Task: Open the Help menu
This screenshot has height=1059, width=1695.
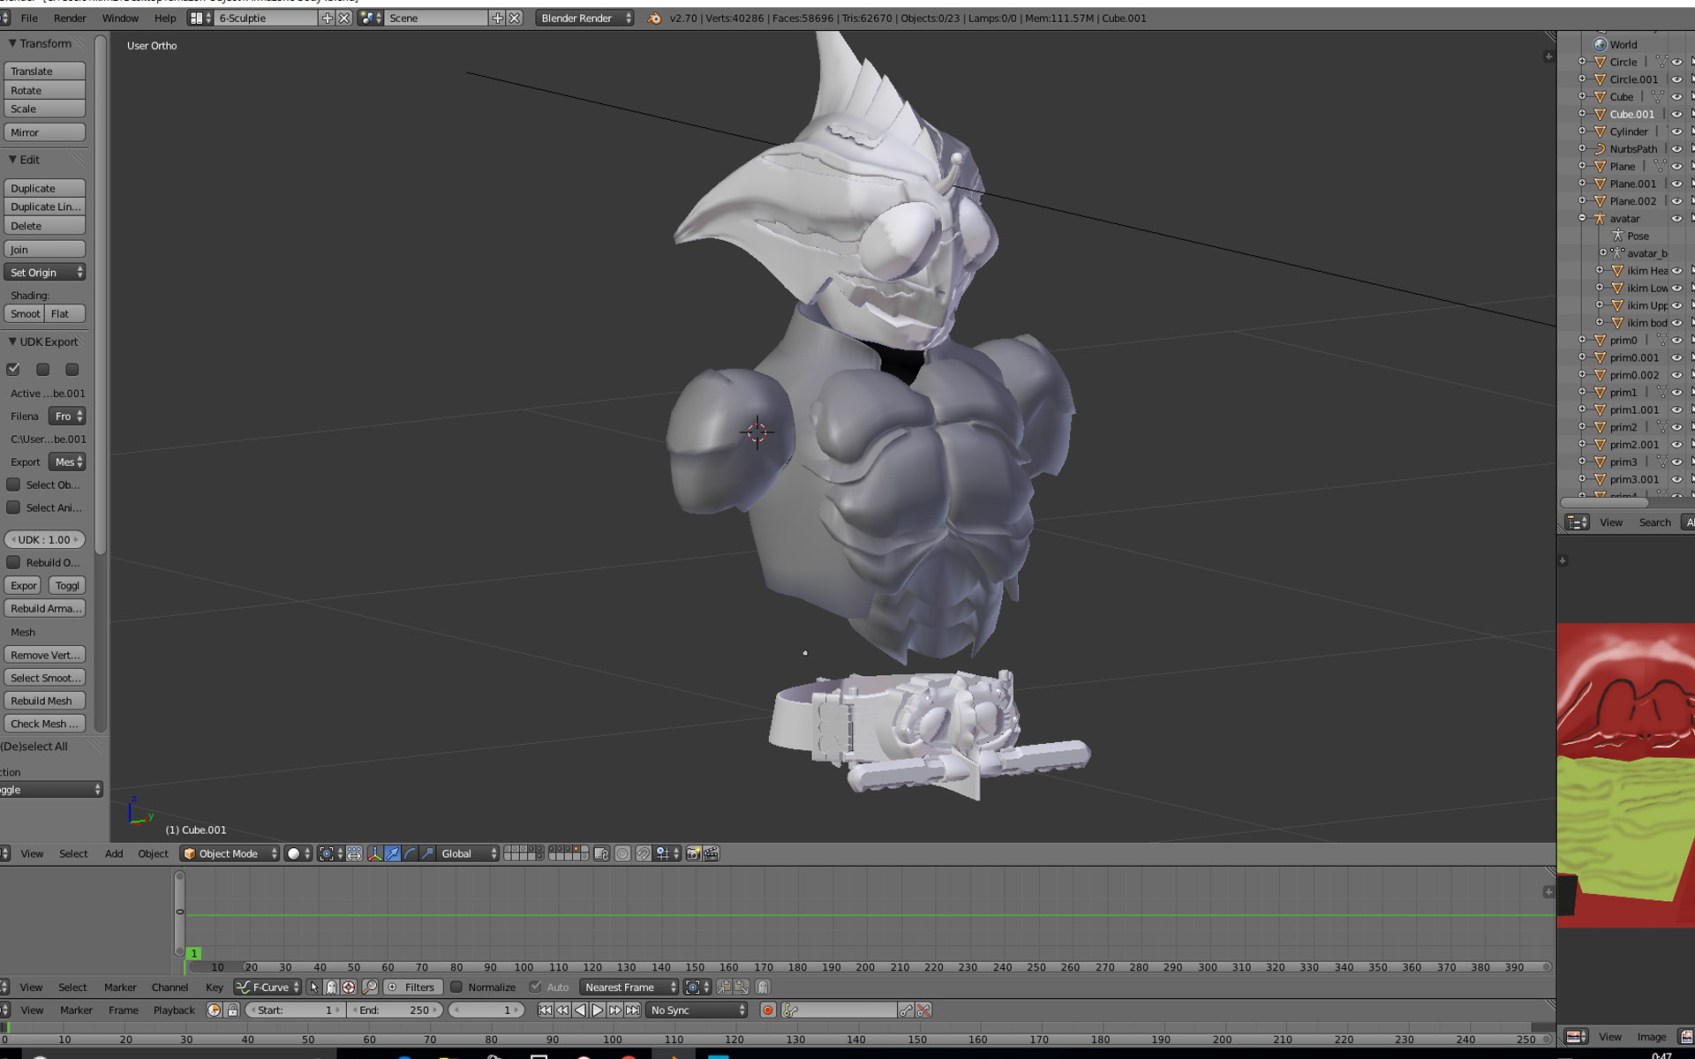Action: coord(165,18)
